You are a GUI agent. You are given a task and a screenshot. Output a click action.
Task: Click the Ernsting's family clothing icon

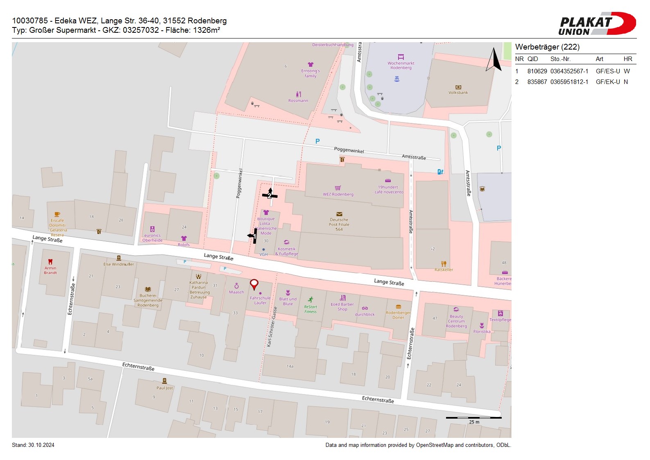[x=310, y=64]
